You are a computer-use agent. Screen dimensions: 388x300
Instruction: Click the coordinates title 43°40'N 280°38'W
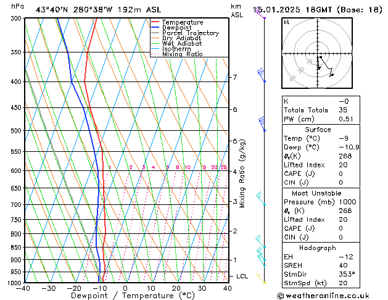pyautogui.click(x=74, y=10)
